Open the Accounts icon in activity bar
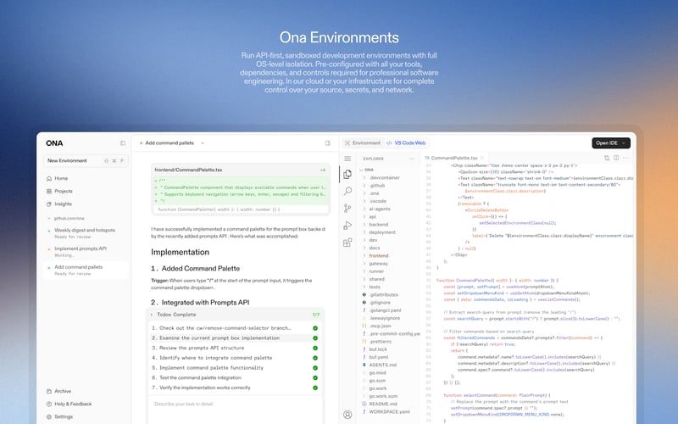The height and width of the screenshot is (424, 678). pos(347,415)
